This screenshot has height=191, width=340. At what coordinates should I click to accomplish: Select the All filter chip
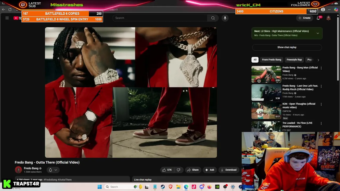pos(255,60)
